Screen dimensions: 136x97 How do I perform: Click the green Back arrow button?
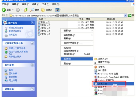pos(4,10)
